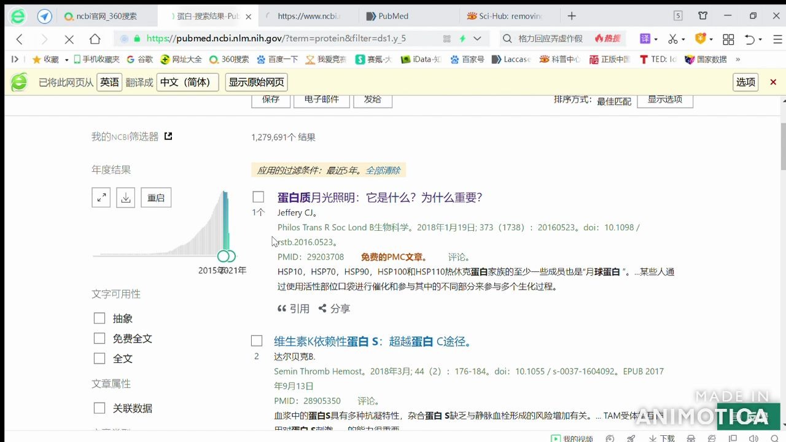Click the green lightning speed mode icon

(x=463, y=39)
